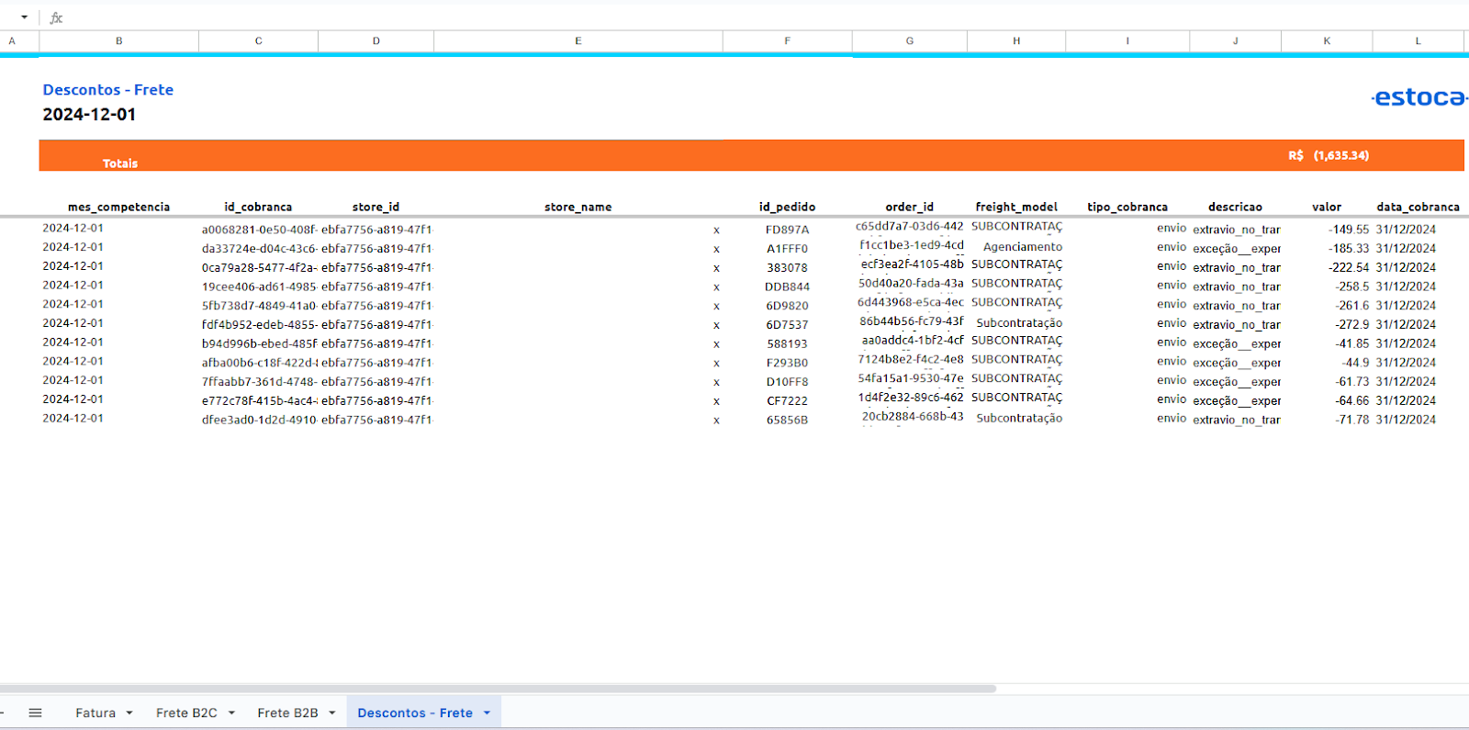
Task: Switch to the Fatura sheet tab
Action: pos(95,713)
